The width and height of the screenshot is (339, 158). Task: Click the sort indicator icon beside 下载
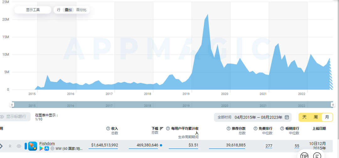click(x=162, y=129)
